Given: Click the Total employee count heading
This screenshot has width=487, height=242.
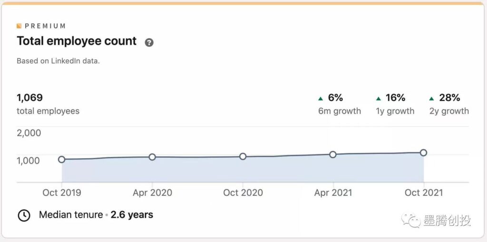Looking at the screenshot, I should coord(77,41).
